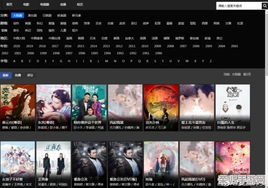Screen dimensions: 268x188
Task: Filter titles by letter M
Action: coord(106,61)
